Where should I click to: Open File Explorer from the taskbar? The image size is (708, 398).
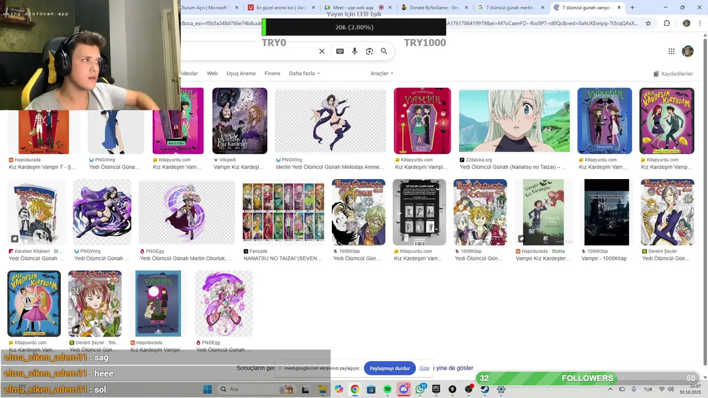322,389
